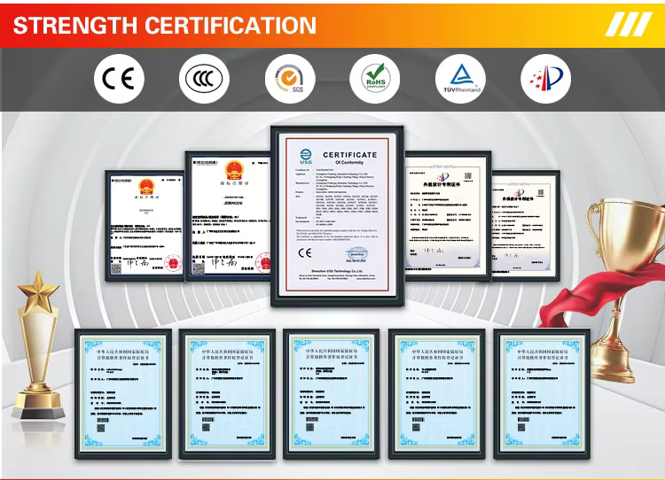Select the CCC certification badge
This screenshot has width=665, height=480.
coord(205,78)
